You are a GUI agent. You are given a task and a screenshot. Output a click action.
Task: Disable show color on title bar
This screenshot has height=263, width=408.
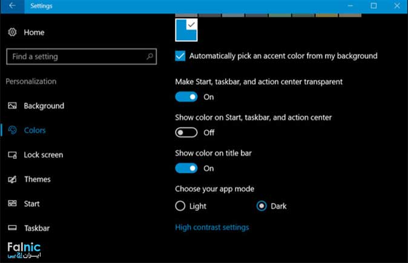[x=186, y=168]
